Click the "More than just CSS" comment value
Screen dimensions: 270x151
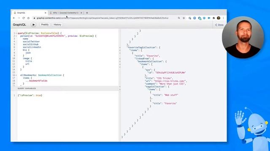172,84
